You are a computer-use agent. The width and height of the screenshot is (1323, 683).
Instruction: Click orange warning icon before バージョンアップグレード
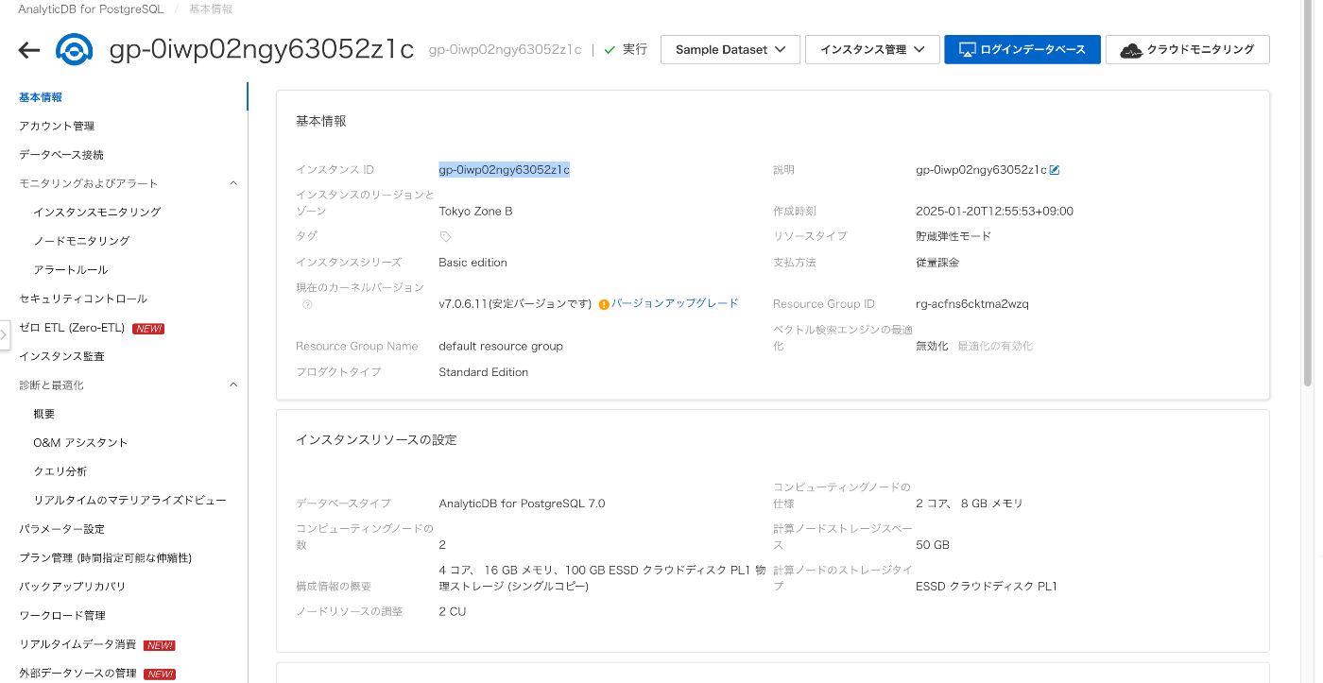(x=604, y=304)
